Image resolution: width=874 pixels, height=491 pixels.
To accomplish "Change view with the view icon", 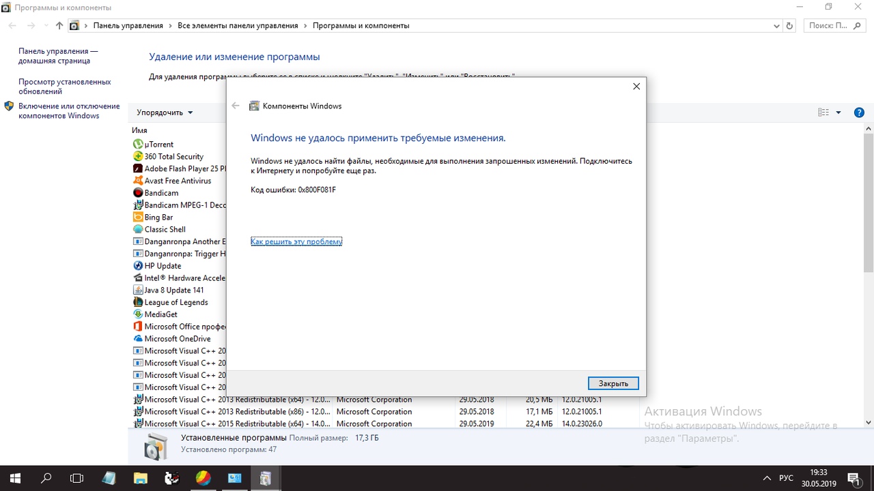I will pos(823,113).
